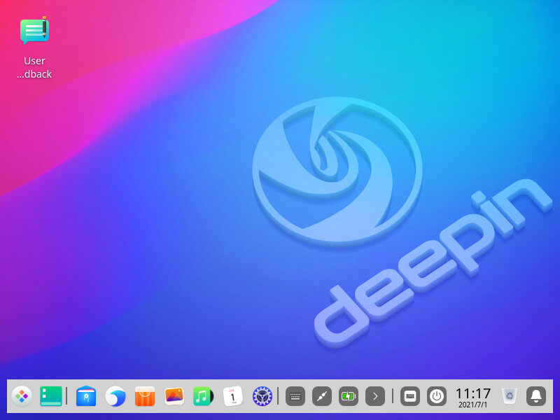Launch the Deepin browser from the dock
The image size is (560, 420).
[115, 396]
